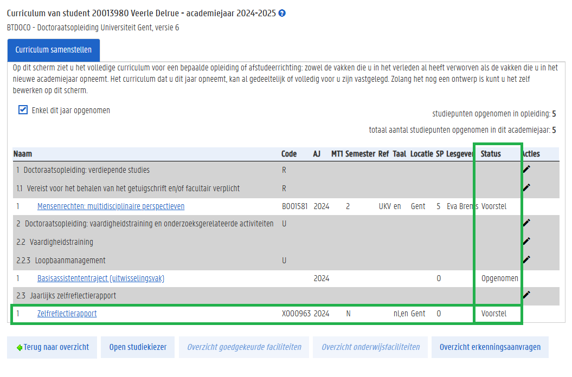This screenshot has width=572, height=377.
Task: Open 'Basisassistententraject (uitwisselingsvak)' link
Action: tap(100, 278)
